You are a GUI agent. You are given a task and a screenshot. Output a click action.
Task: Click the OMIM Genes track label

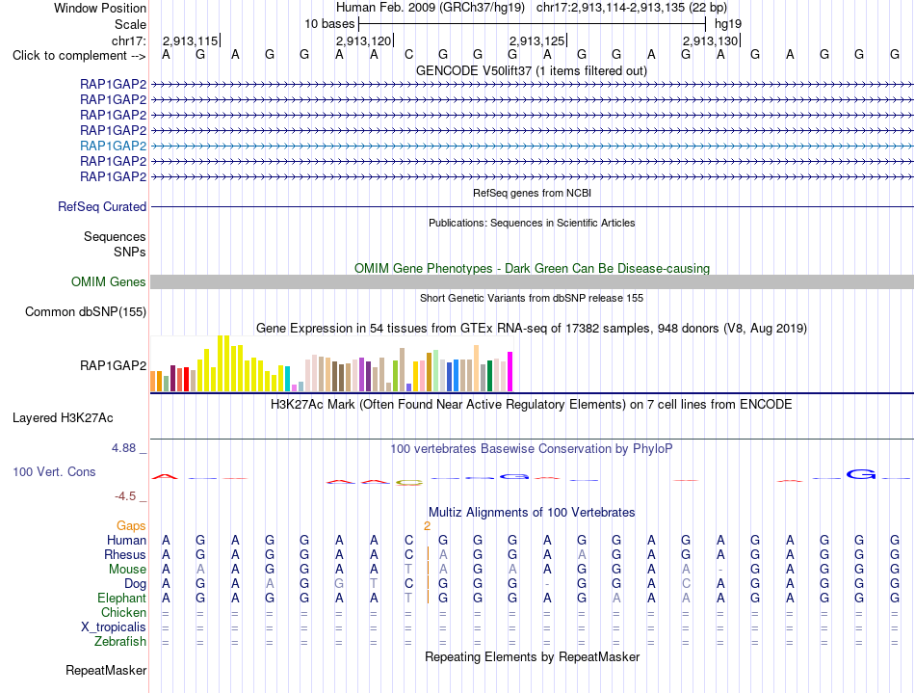pos(109,282)
